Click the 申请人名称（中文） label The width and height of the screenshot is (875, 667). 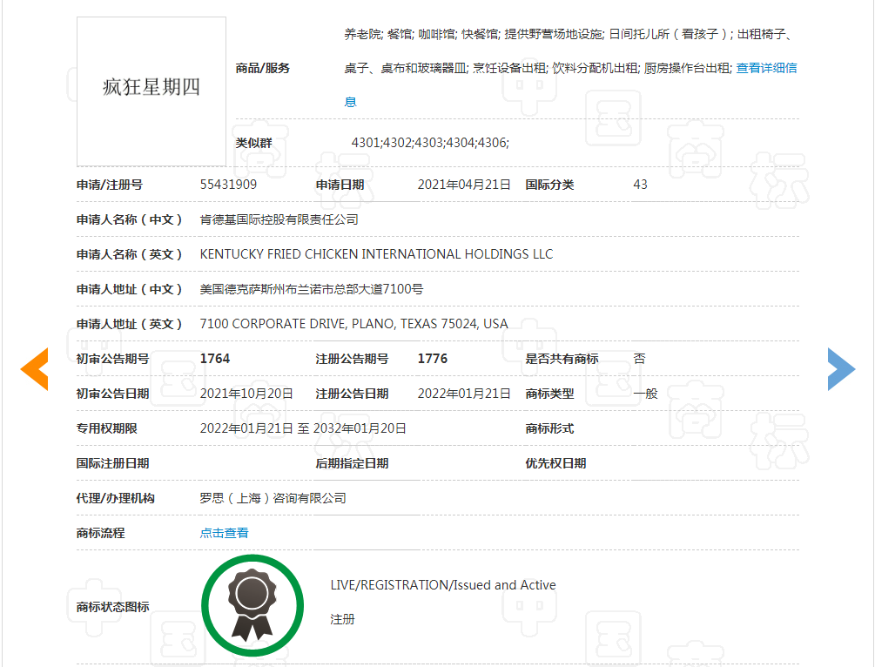[x=130, y=220]
